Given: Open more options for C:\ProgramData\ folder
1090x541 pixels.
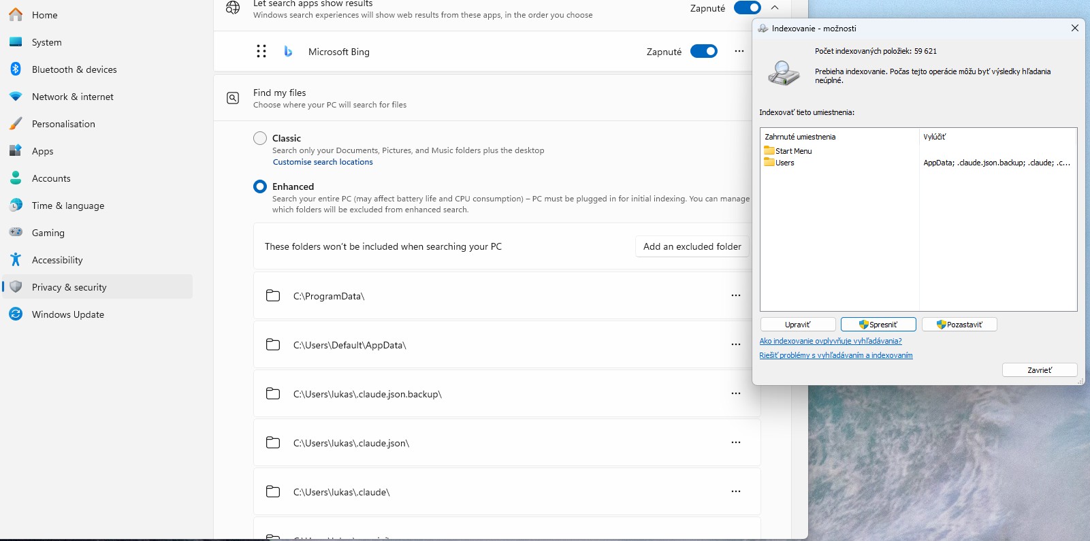Looking at the screenshot, I should click(x=735, y=295).
